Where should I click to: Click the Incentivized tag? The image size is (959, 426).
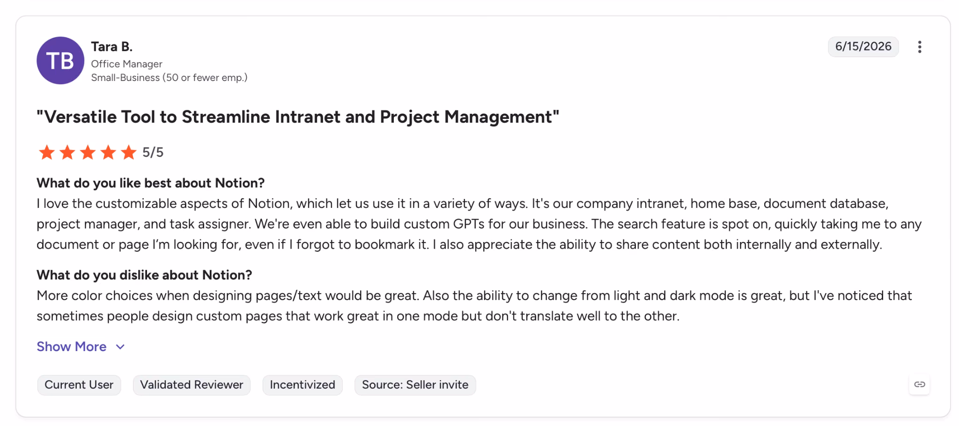coord(302,385)
